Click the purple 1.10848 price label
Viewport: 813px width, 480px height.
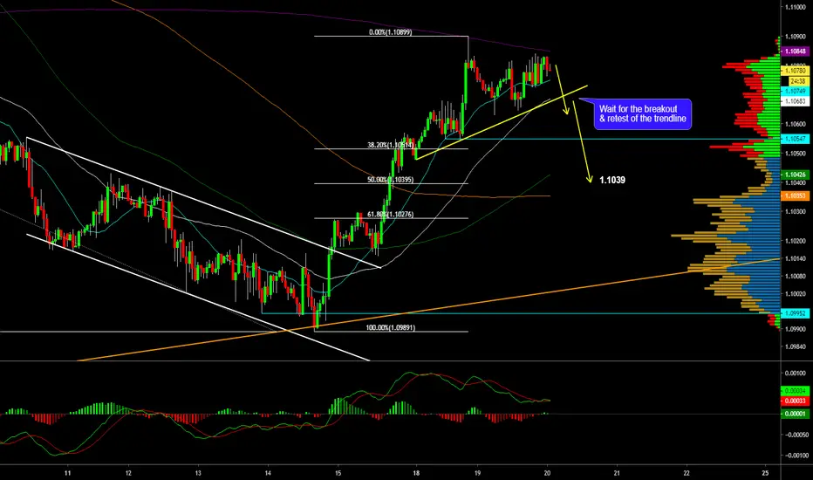pyautogui.click(x=795, y=51)
